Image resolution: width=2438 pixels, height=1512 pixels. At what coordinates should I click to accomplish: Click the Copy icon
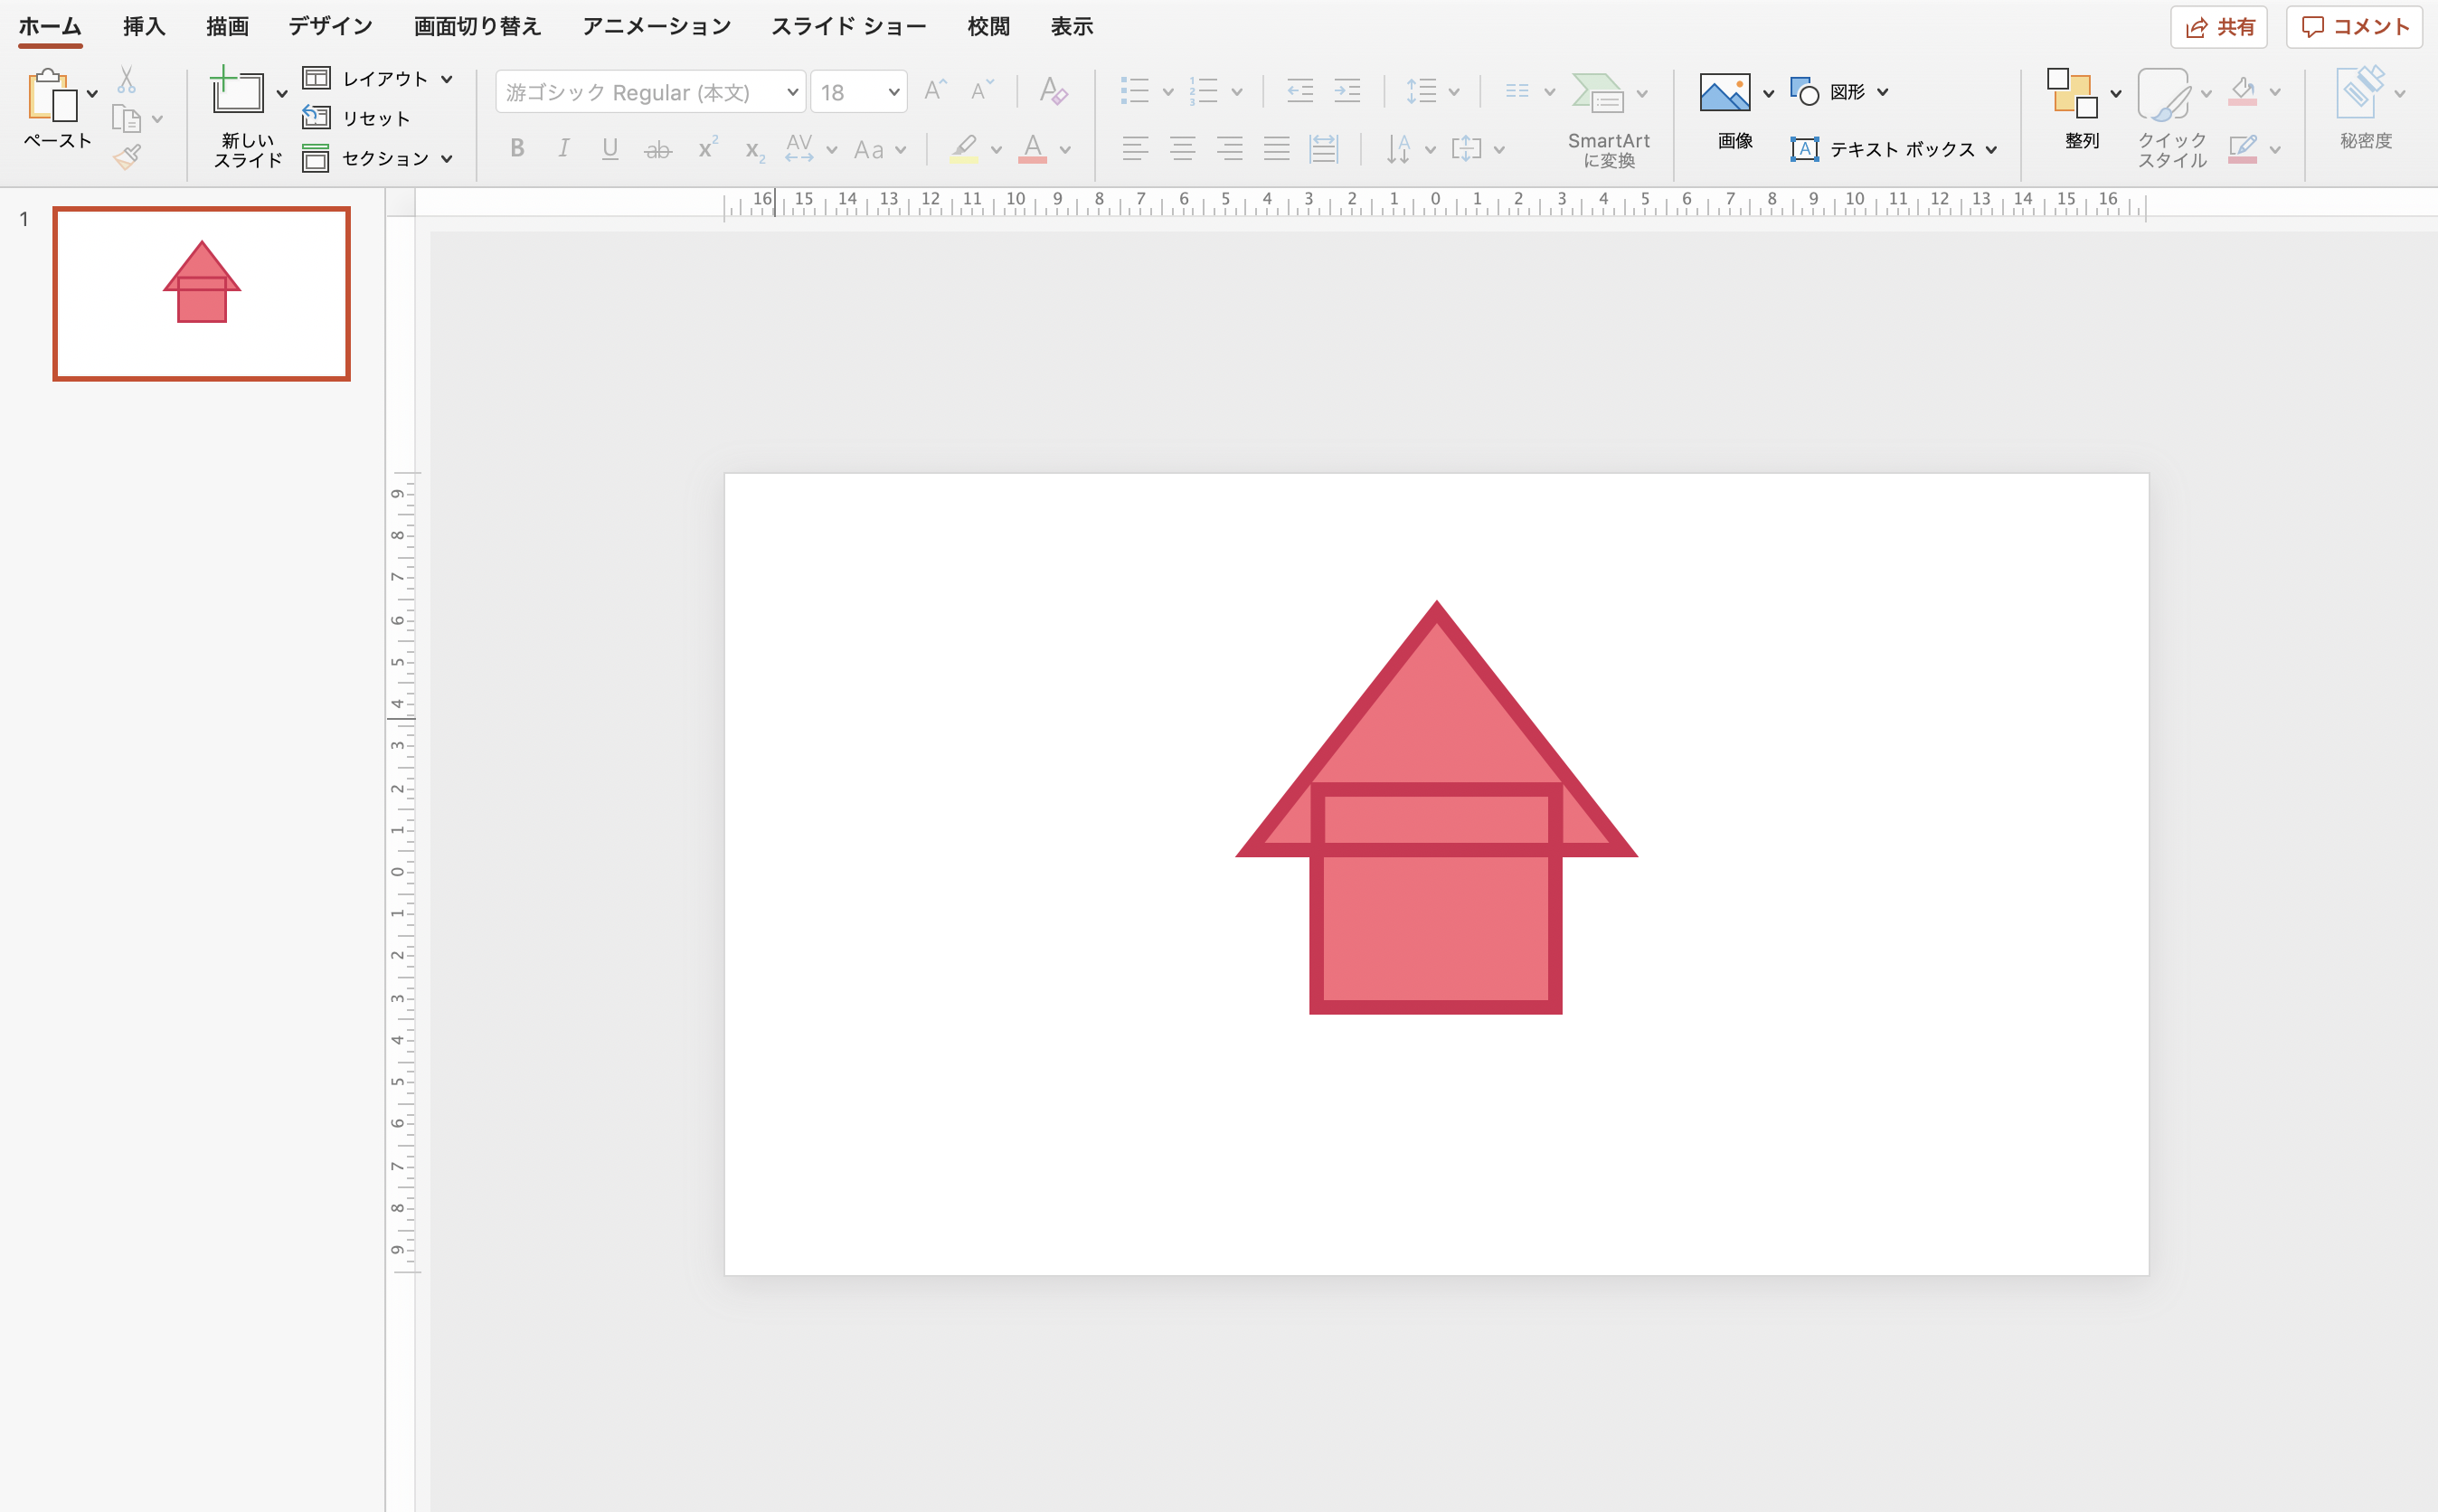[127, 119]
